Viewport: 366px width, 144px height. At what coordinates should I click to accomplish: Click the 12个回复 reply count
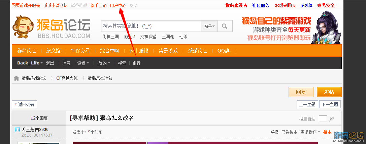[x=39, y=118]
